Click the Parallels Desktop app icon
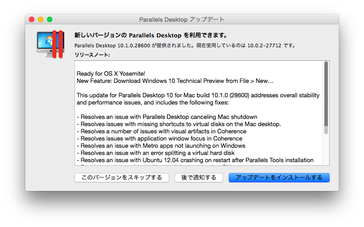Screen dimensions: 364x227 (x=51, y=44)
